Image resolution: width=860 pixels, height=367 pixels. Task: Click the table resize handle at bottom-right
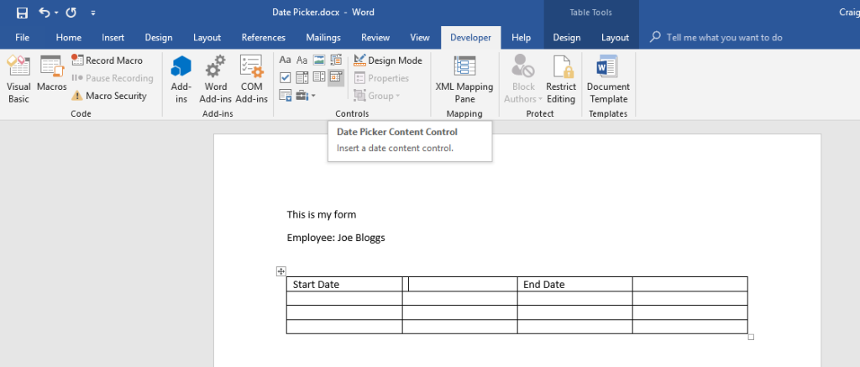click(x=751, y=337)
